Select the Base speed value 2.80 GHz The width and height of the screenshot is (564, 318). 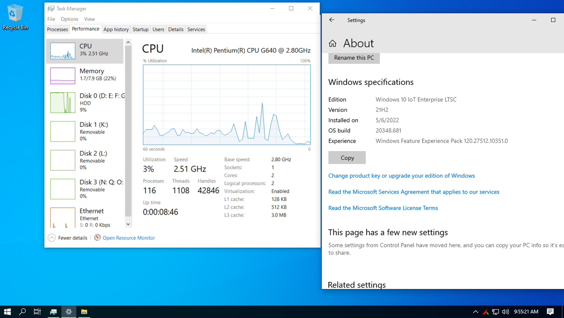[281, 160]
